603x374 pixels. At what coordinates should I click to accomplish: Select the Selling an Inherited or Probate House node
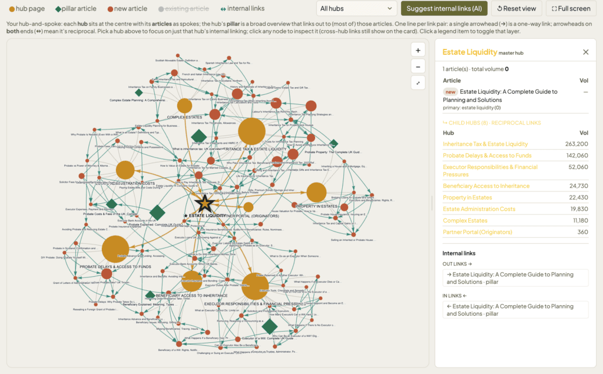tap(353, 234)
